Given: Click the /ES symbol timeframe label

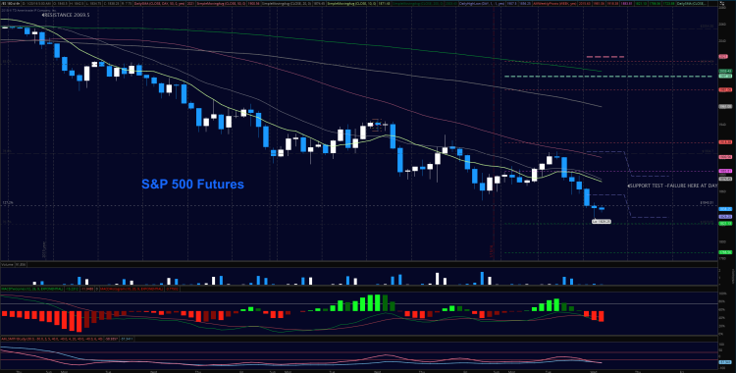Looking at the screenshot, I should 10,3.
